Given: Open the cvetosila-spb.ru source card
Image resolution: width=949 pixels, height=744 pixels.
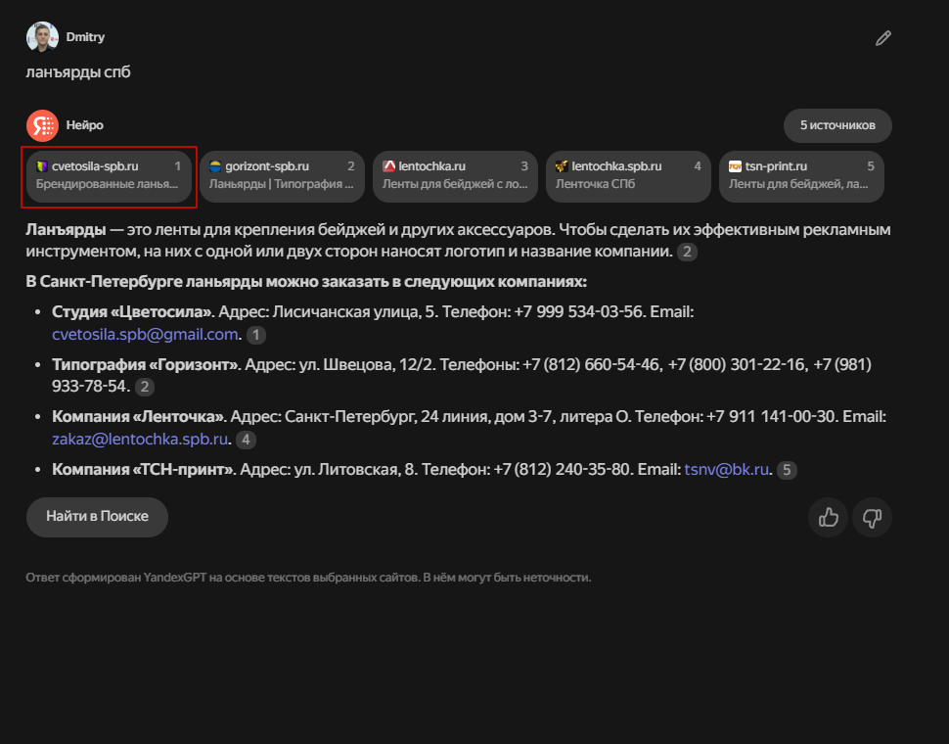Looking at the screenshot, I should pos(109,176).
